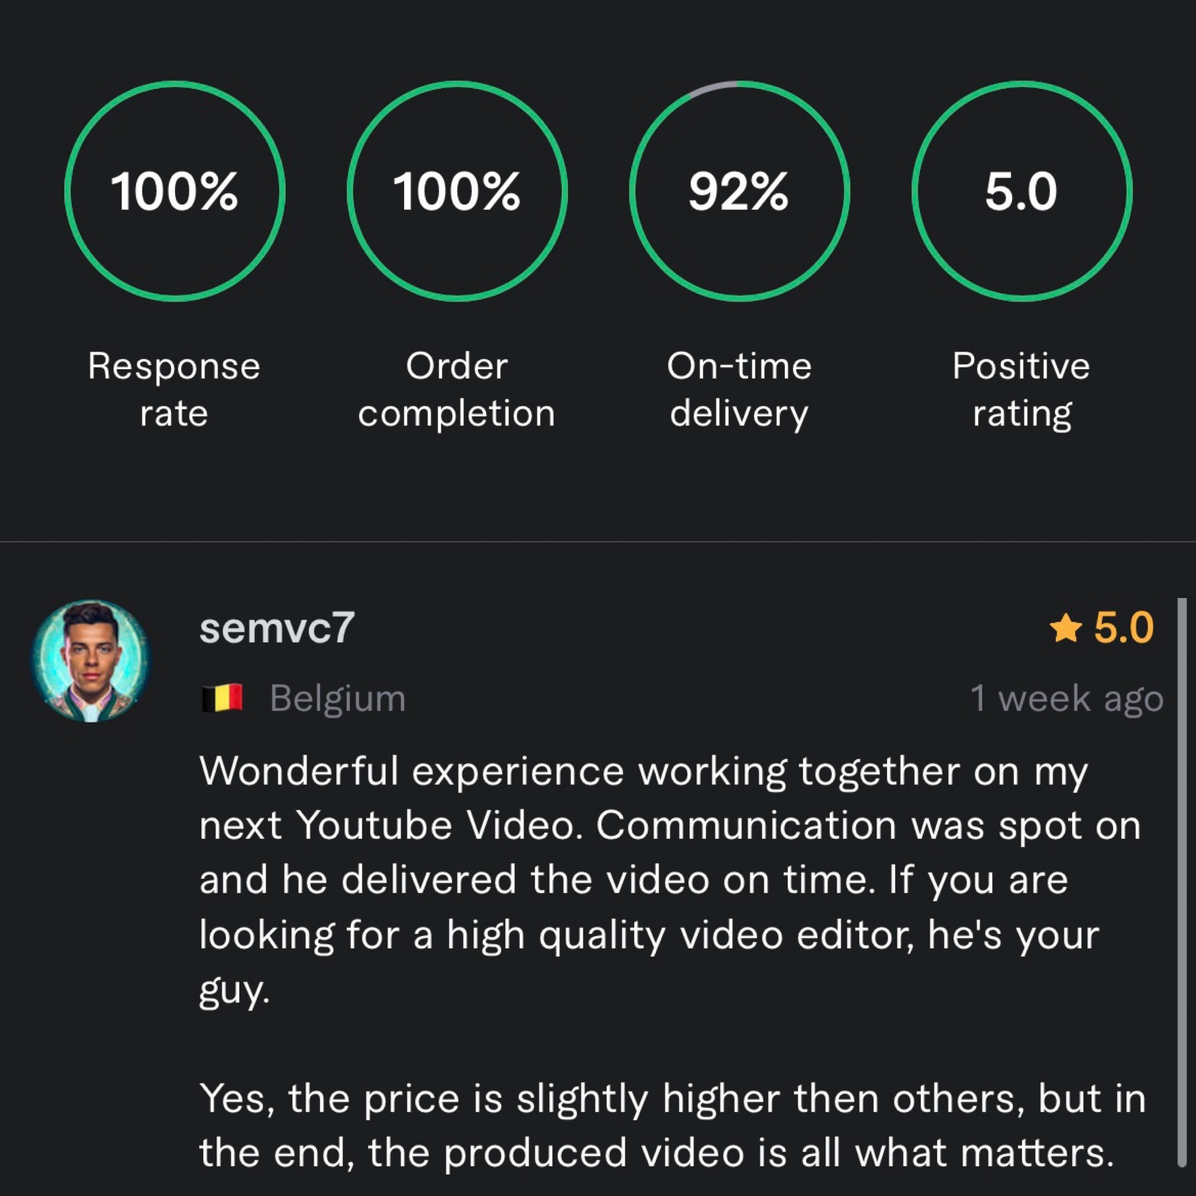The image size is (1196, 1196).
Task: Click the "Order completion" label
Action: click(x=457, y=390)
